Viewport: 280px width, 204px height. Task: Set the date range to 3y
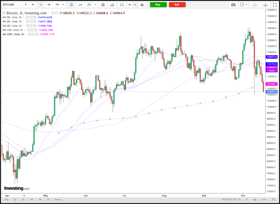click(x=15, y=199)
